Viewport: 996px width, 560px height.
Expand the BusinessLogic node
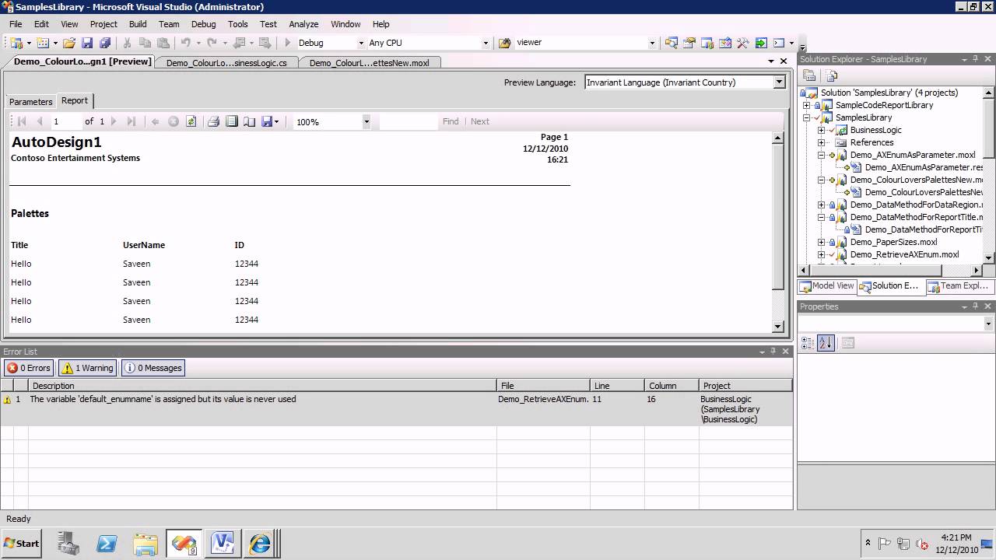click(x=821, y=130)
